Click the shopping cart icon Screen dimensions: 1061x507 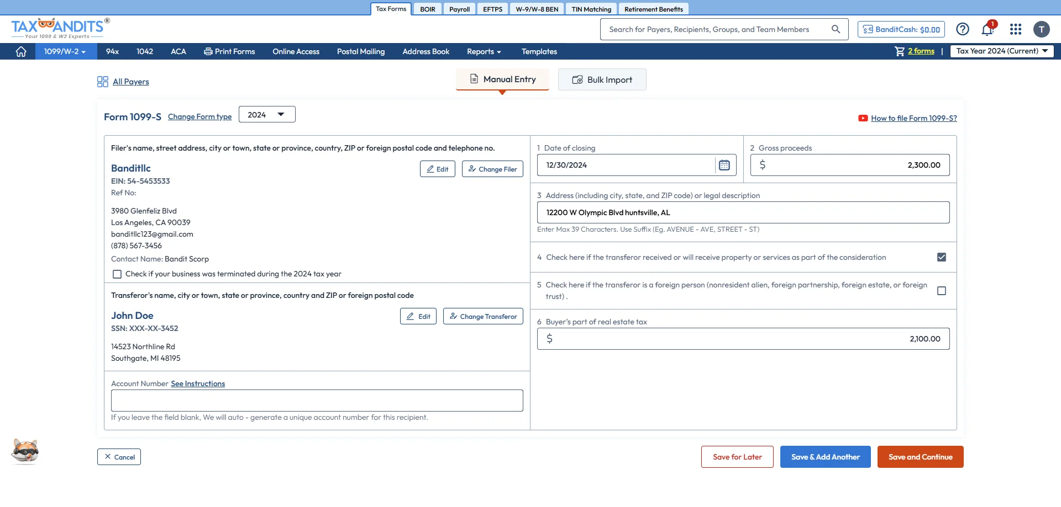click(x=900, y=51)
